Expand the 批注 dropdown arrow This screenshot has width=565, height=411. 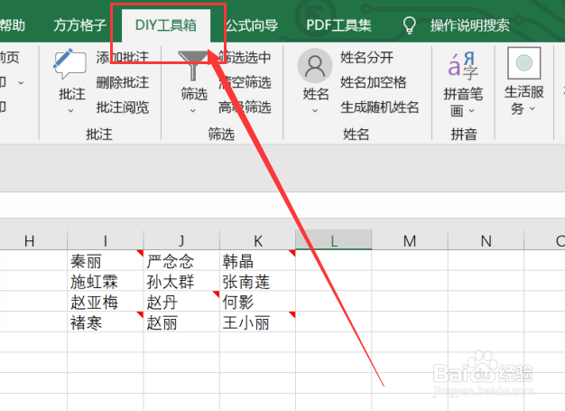70,111
